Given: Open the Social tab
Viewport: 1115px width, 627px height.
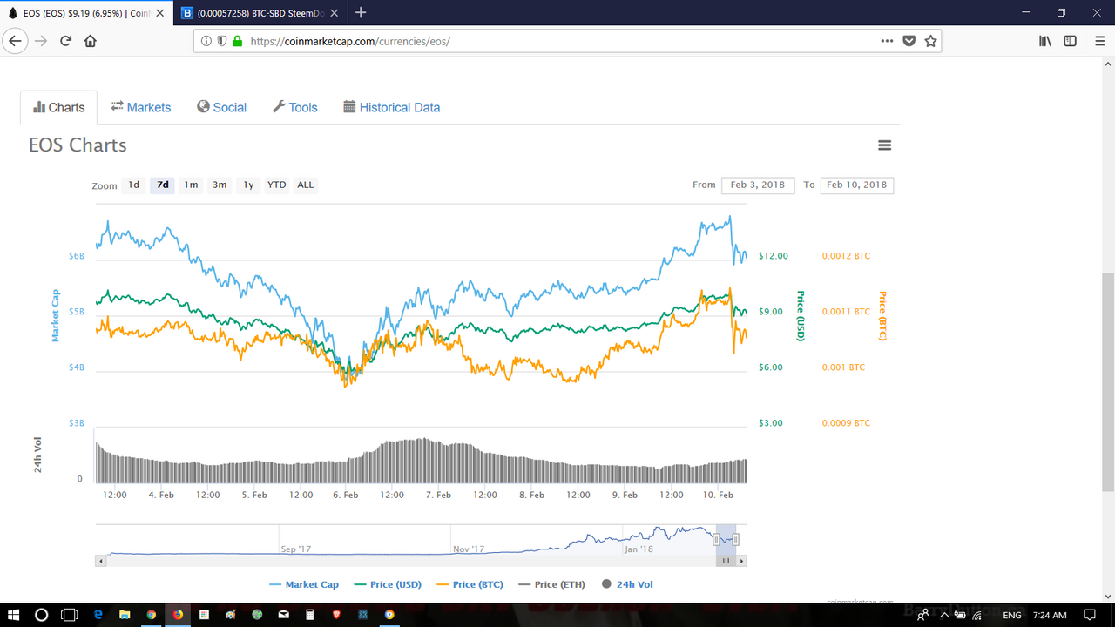Looking at the screenshot, I should [222, 107].
